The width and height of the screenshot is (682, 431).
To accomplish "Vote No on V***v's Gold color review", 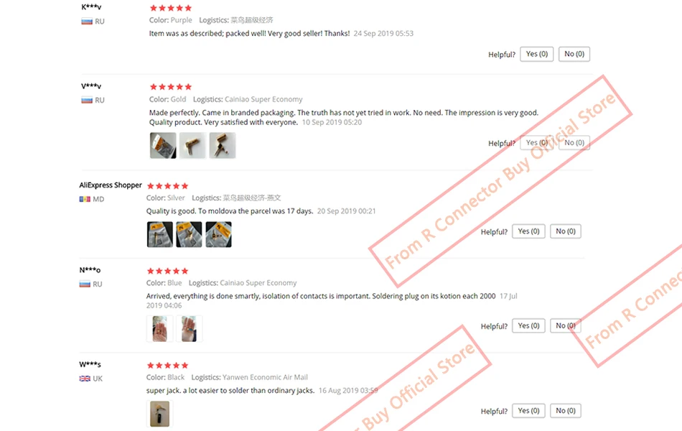I will click(x=574, y=143).
